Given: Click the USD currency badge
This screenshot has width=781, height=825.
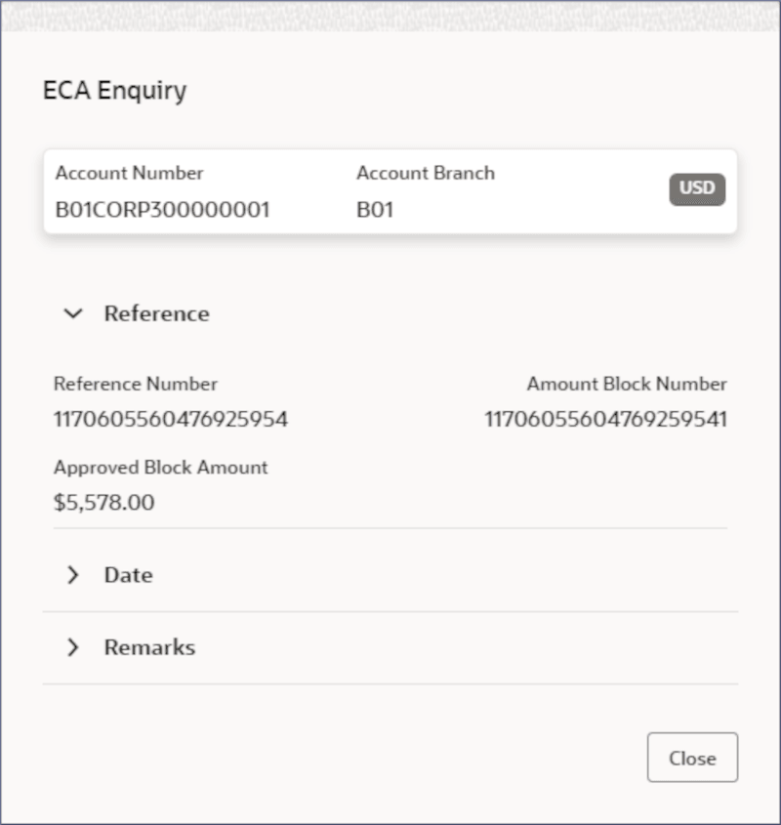Looking at the screenshot, I should (x=697, y=188).
